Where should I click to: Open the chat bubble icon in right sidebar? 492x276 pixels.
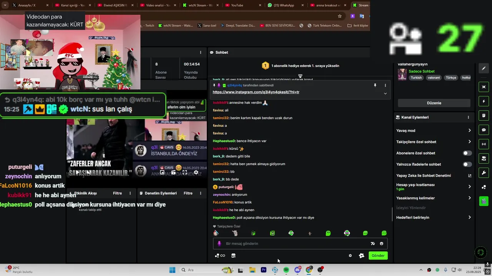[484, 130]
